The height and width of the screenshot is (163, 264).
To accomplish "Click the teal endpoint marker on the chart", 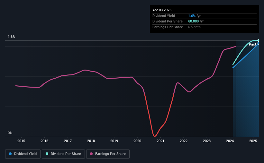I will tap(258, 40).
